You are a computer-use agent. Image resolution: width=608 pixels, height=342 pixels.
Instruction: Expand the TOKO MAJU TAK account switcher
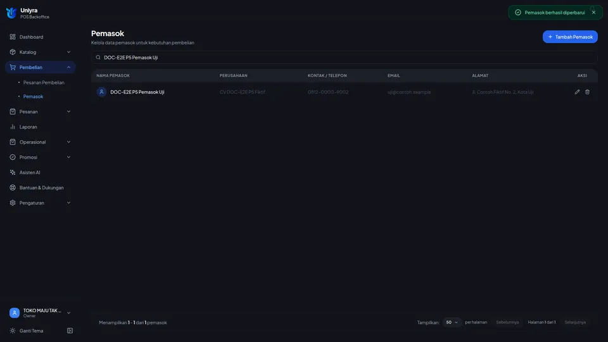coord(41,313)
